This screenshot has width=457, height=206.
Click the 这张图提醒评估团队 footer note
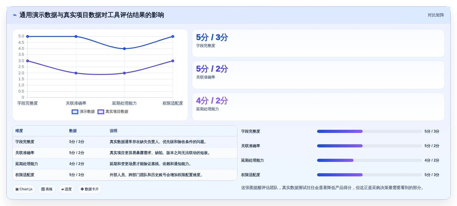[x=333, y=188]
